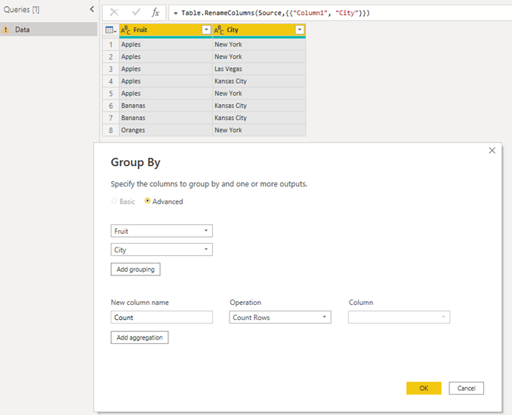
Task: Collapse the Queries pane with the chevron
Action: (92, 10)
